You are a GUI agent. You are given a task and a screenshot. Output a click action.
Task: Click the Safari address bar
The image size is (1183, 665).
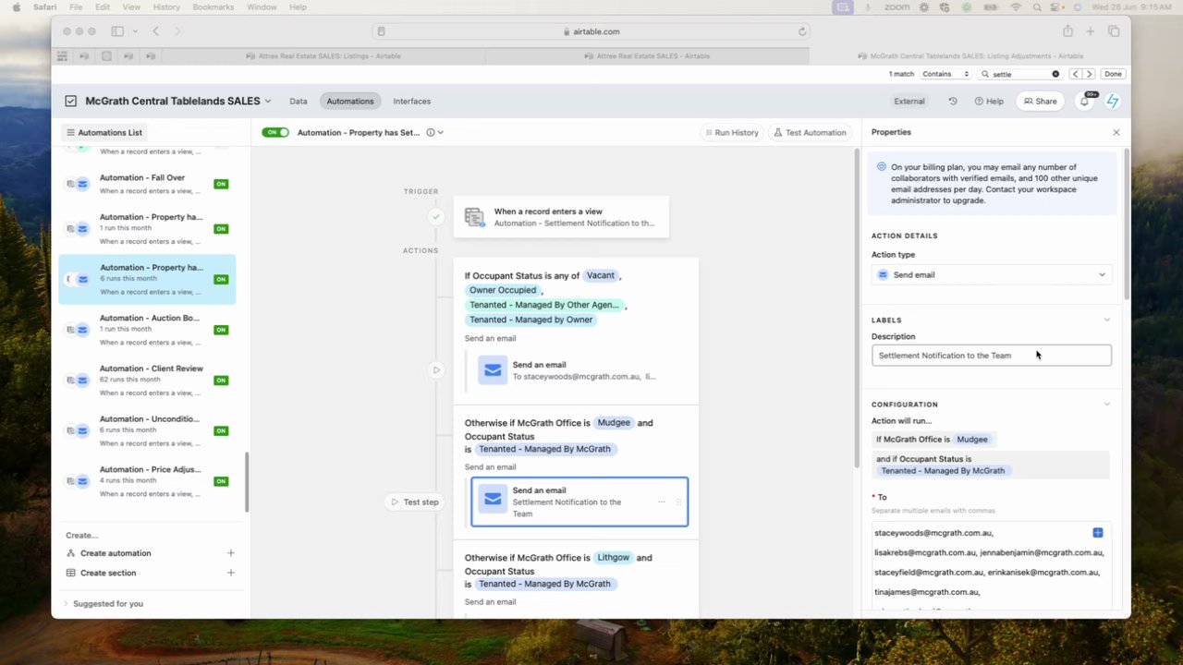(591, 31)
